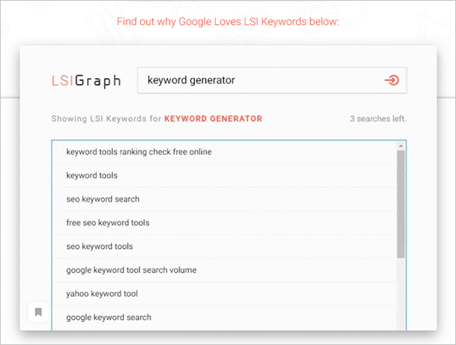Select the 'keyword tools' result
456x345 pixels.
(91, 175)
